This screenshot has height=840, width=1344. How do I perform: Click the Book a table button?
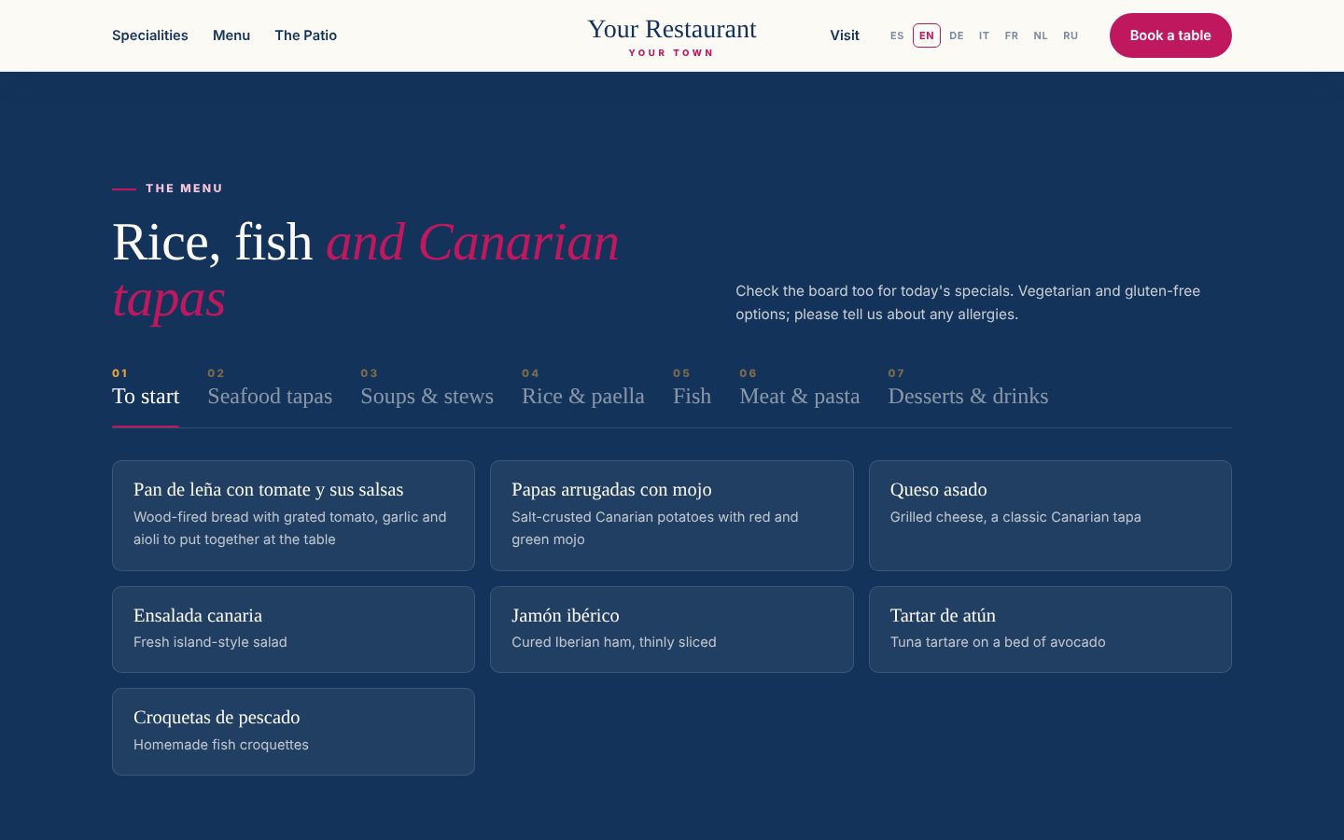tap(1170, 35)
